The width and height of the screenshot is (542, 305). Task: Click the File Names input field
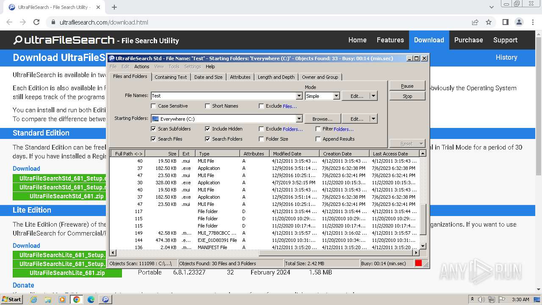(x=224, y=96)
